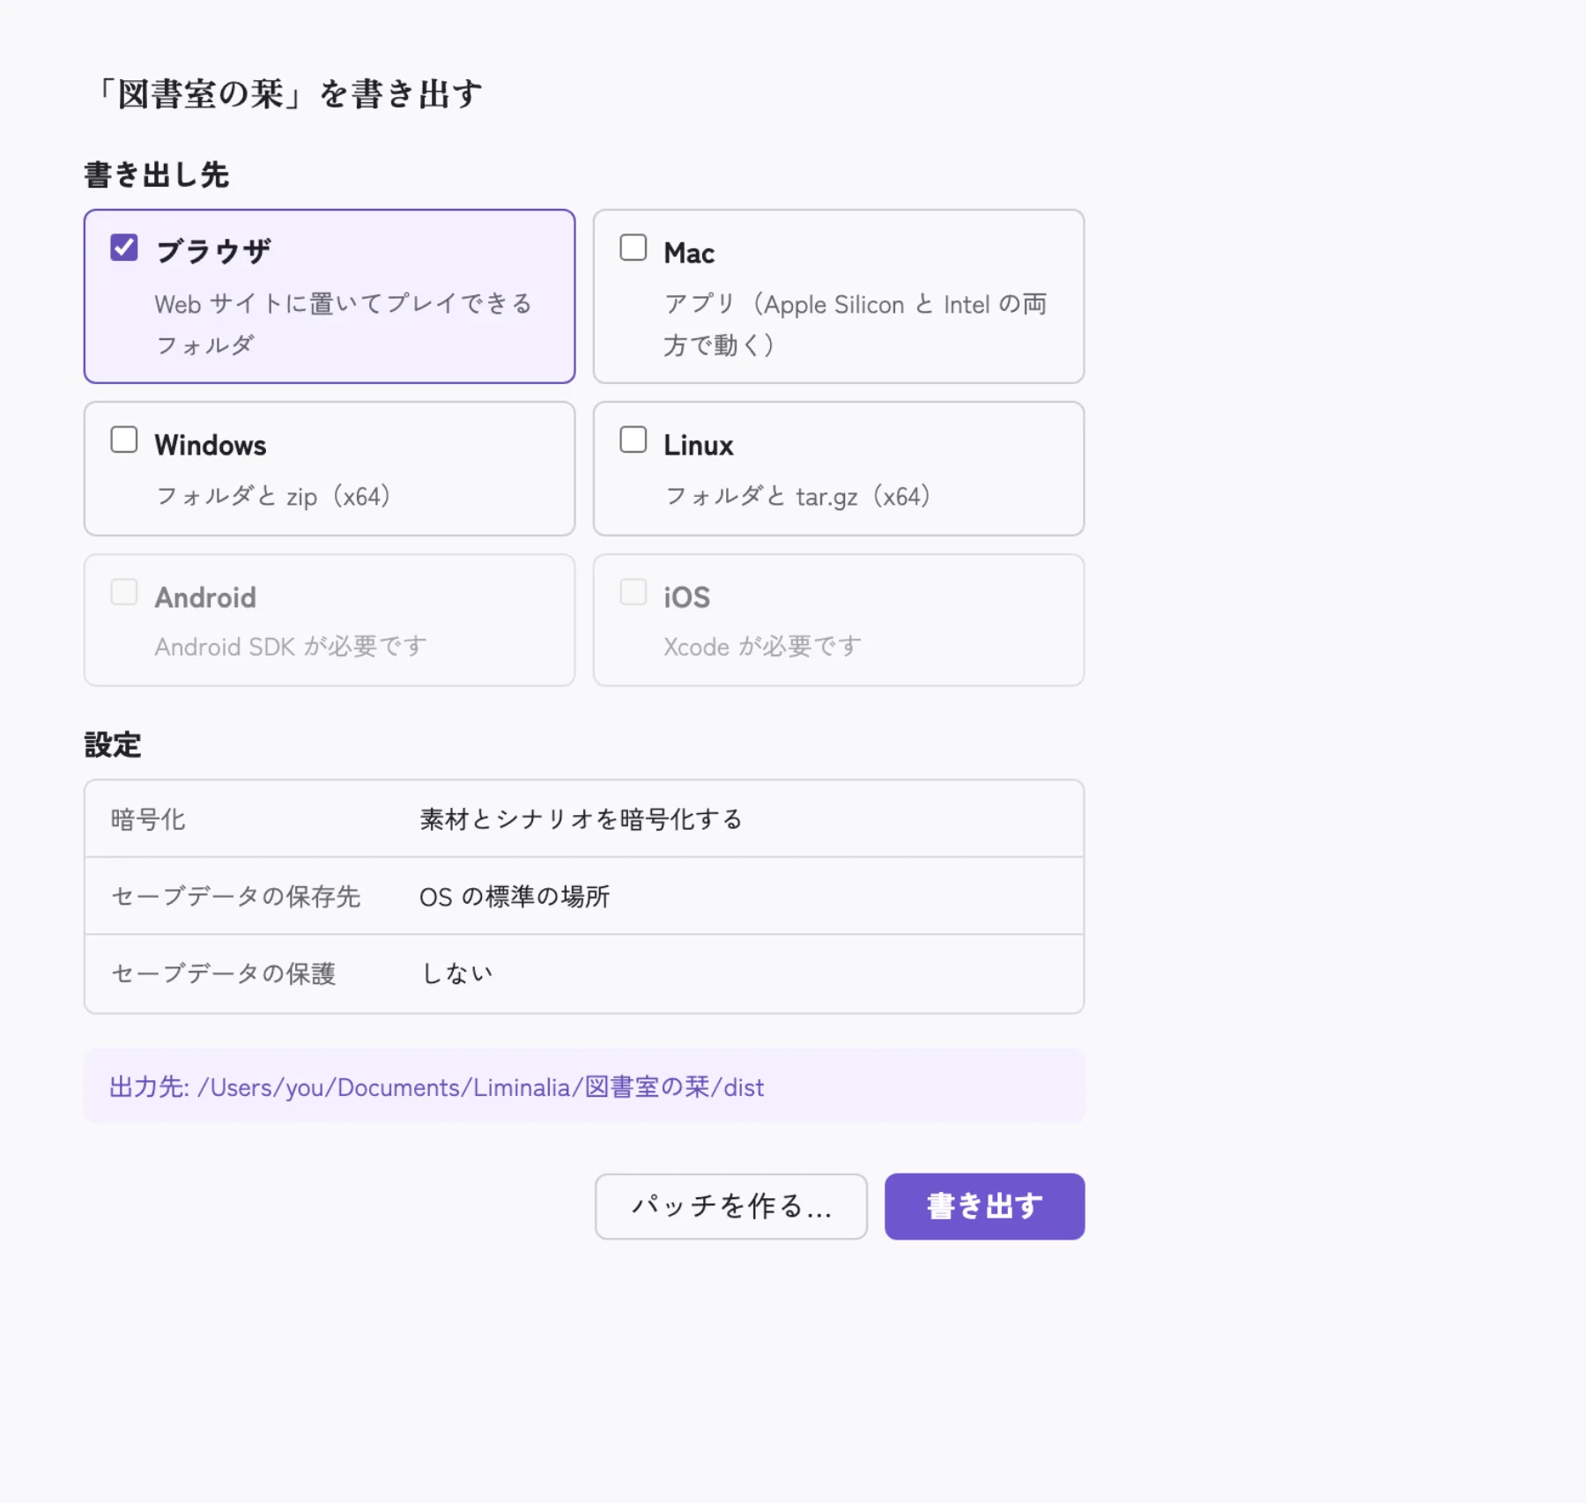1586x1503 pixels.
Task: Change セーブデータの保存先 setting
Action: tap(584, 897)
